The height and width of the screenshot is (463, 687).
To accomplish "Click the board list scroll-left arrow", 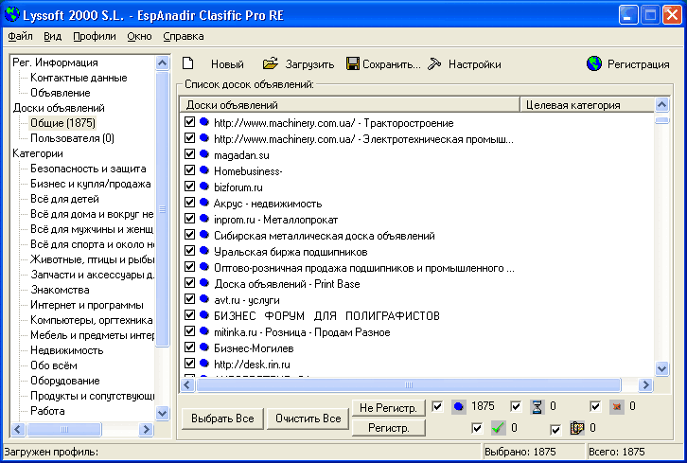I will [187, 385].
